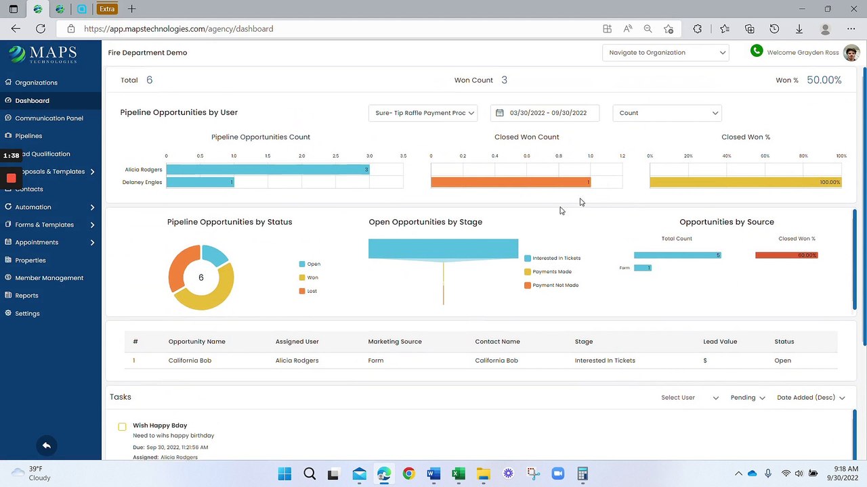Open Communication Panel in the sidebar
The image size is (867, 487).
click(x=49, y=118)
